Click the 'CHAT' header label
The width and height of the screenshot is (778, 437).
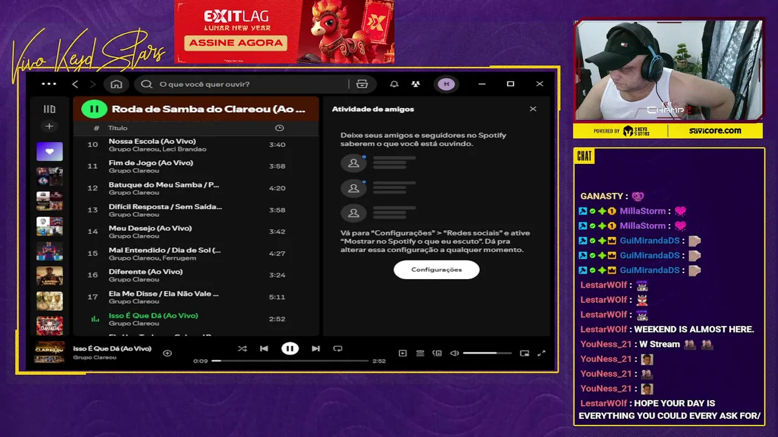[x=584, y=156]
